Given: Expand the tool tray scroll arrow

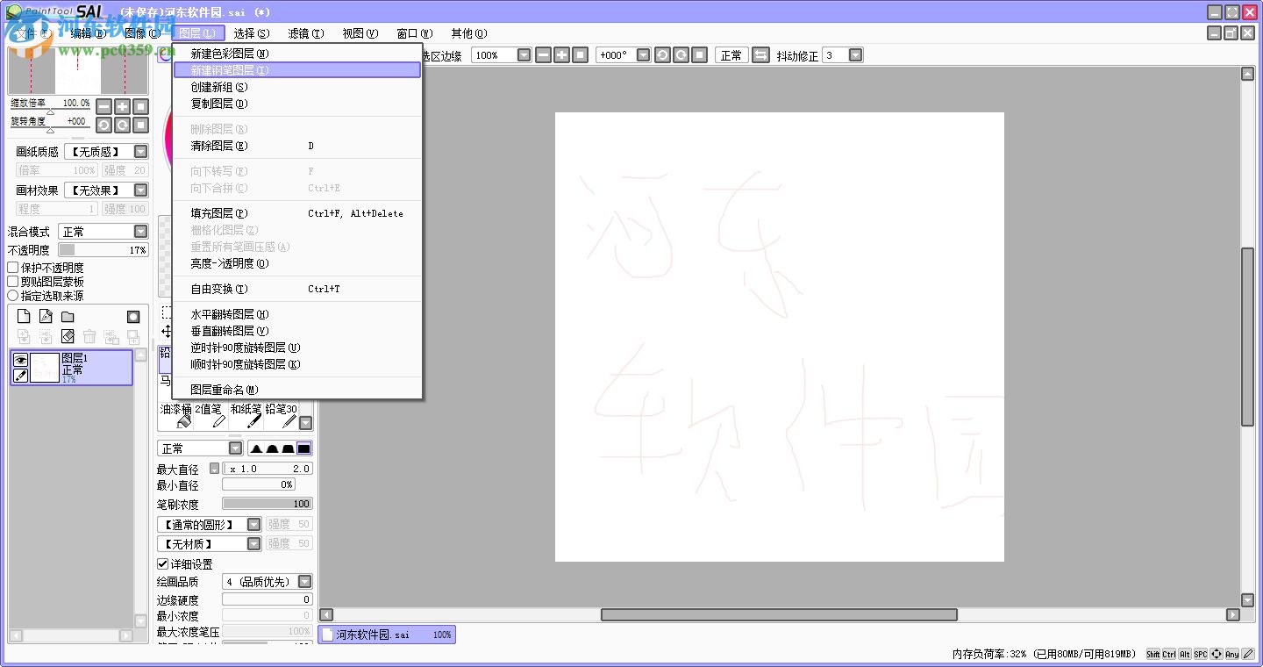Looking at the screenshot, I should coord(305,423).
